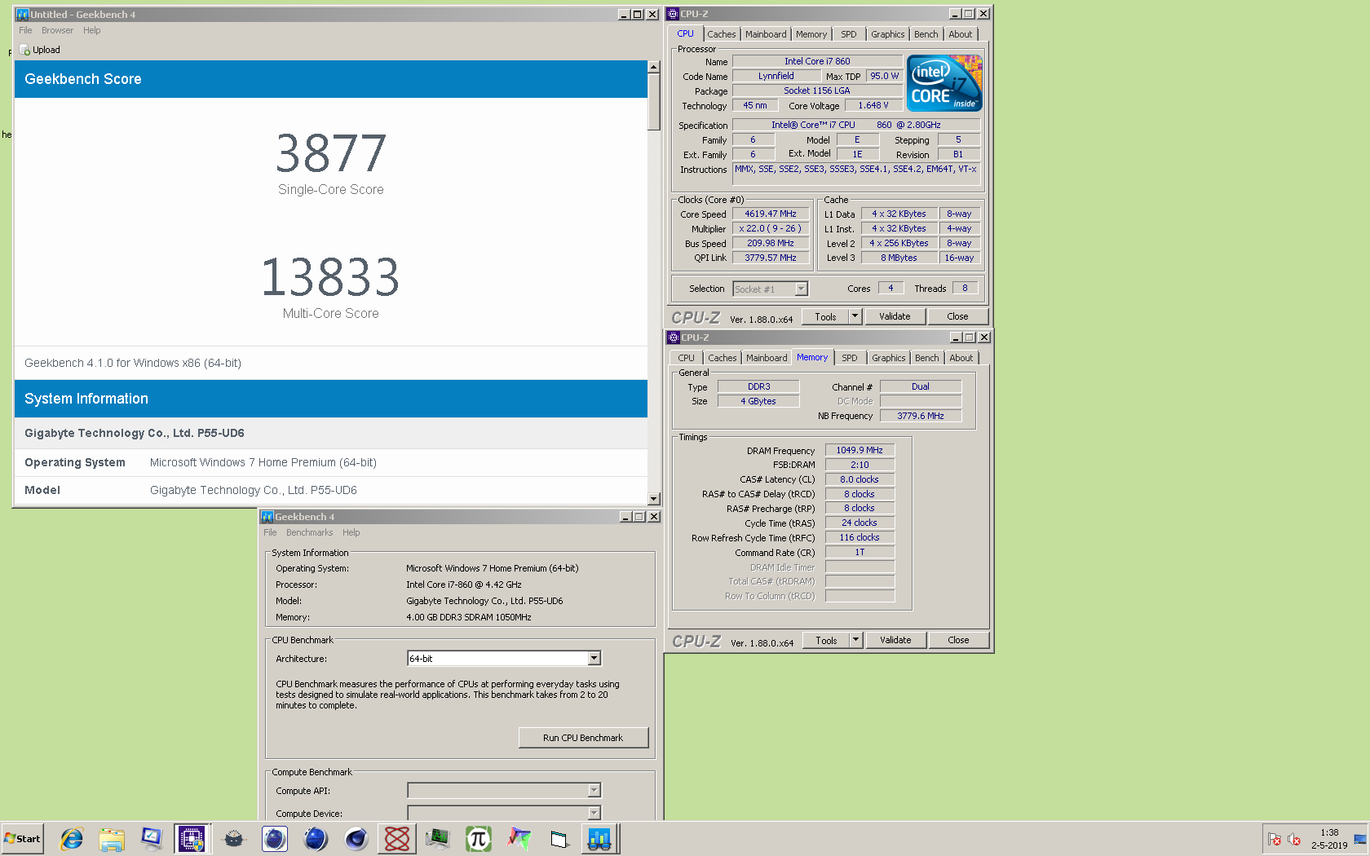Switch to the CPU-Z taskbar button

192,838
